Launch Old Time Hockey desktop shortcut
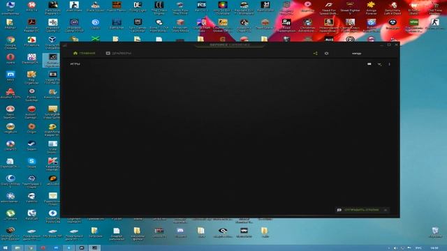447x251 pixels. (x=435, y=8)
